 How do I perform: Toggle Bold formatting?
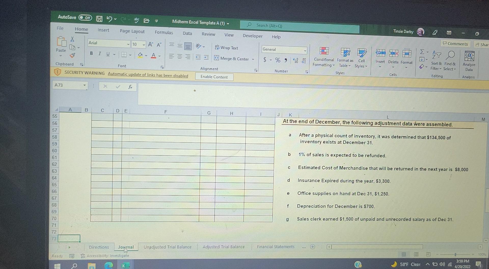91,53
